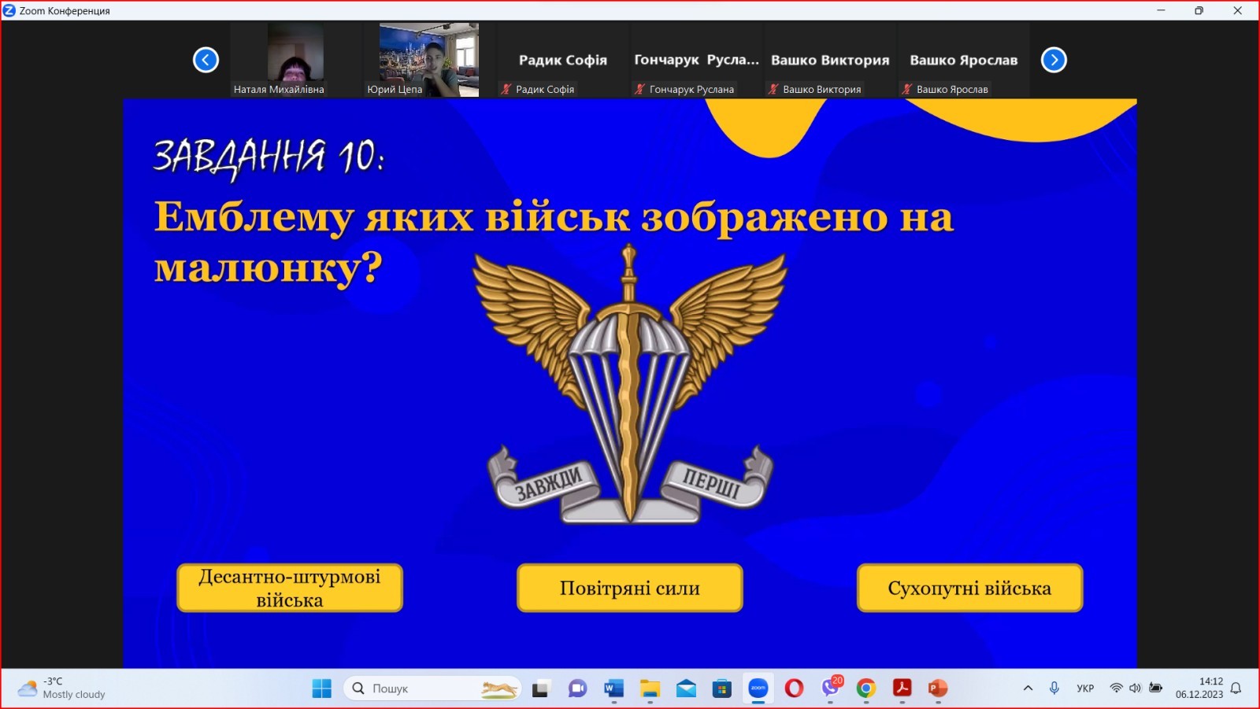Viewport: 1260px width, 709px height.
Task: Open Wi-Fi network settings in tray
Action: pos(1116,688)
